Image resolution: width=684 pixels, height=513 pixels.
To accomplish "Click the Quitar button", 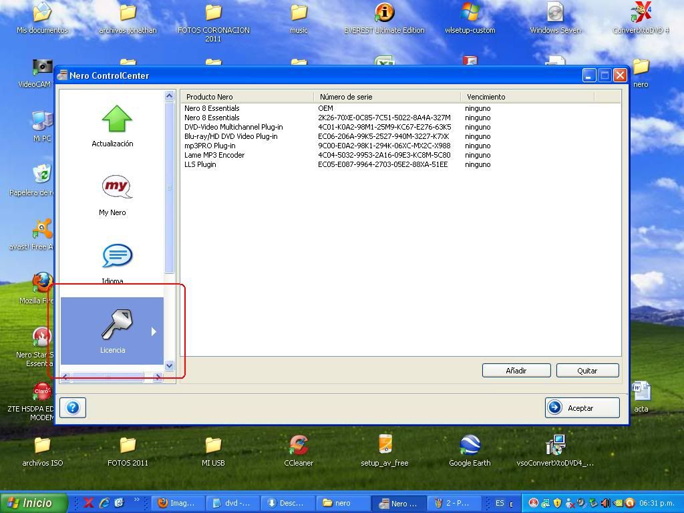I will [587, 370].
